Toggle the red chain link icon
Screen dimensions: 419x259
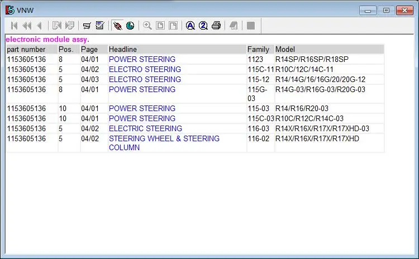pyautogui.click(x=117, y=26)
